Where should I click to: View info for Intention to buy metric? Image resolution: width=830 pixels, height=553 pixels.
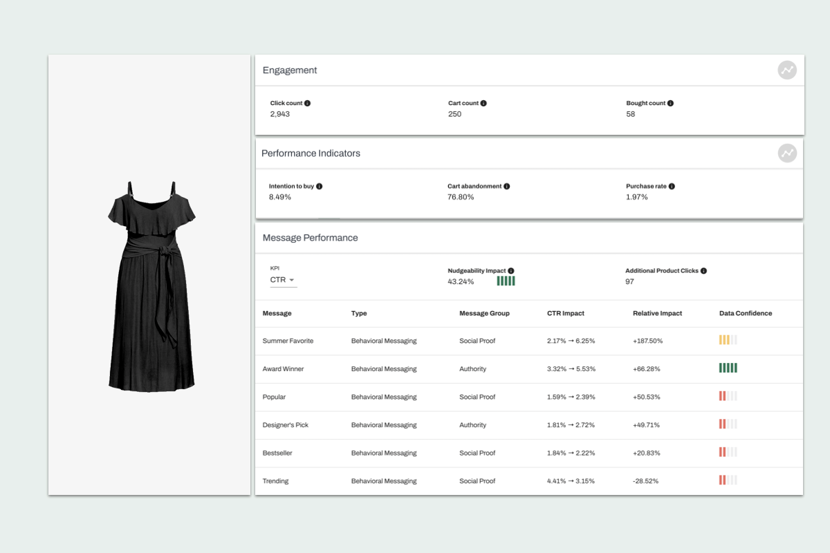pyautogui.click(x=322, y=185)
